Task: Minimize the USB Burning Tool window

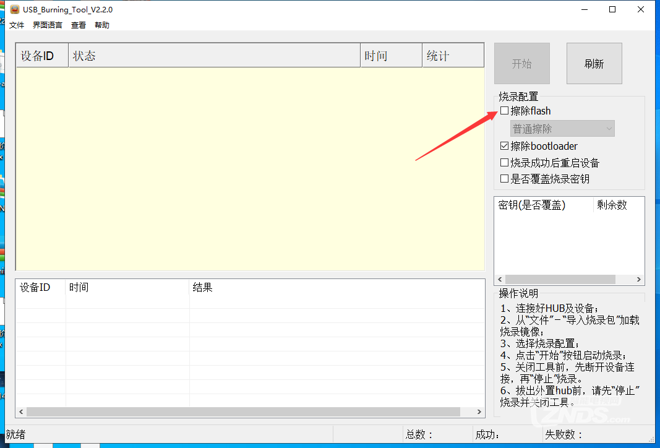Action: (x=585, y=9)
